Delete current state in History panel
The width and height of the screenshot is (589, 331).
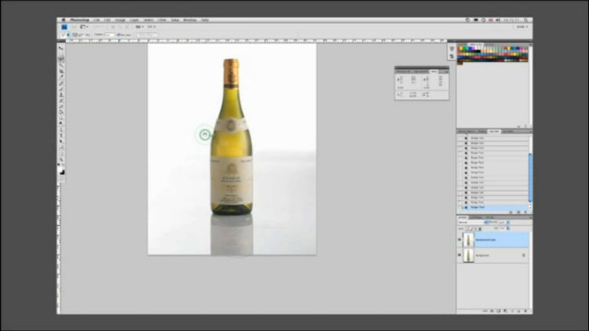point(525,212)
